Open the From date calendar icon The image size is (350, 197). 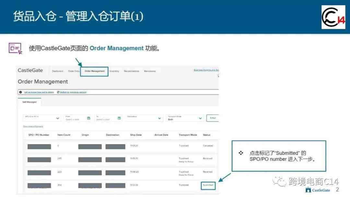tap(88, 118)
